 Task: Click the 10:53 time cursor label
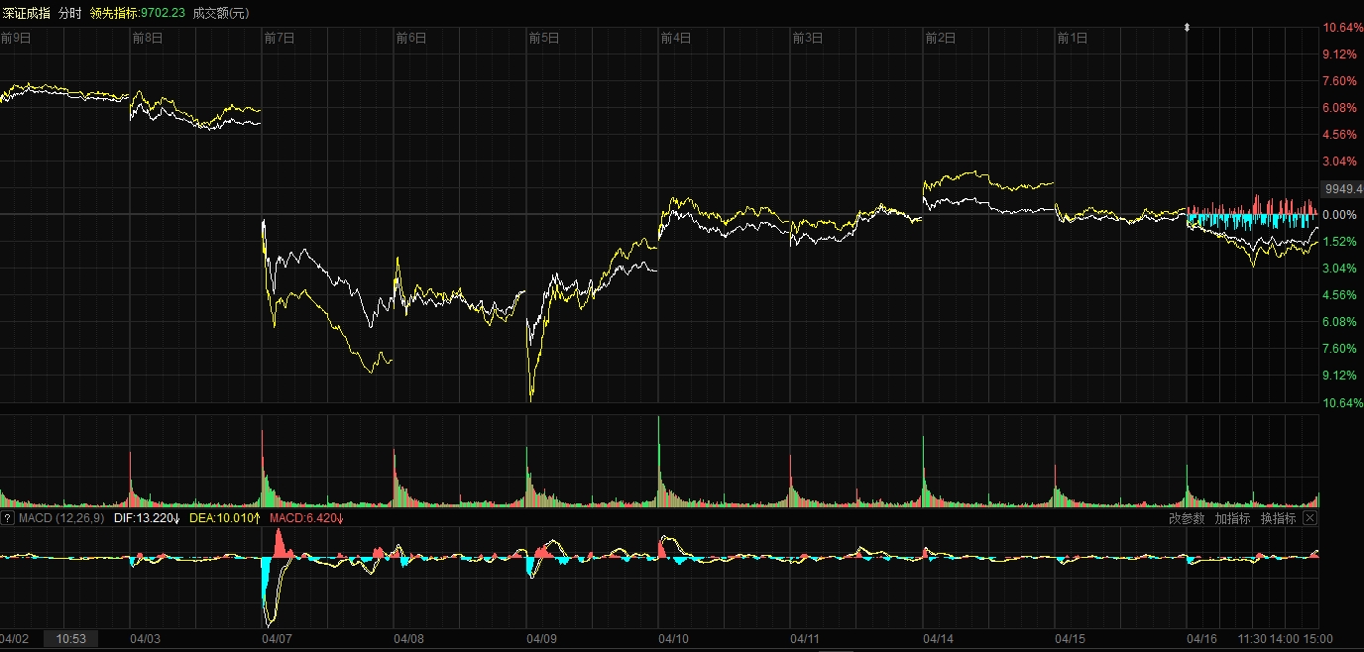click(x=73, y=639)
